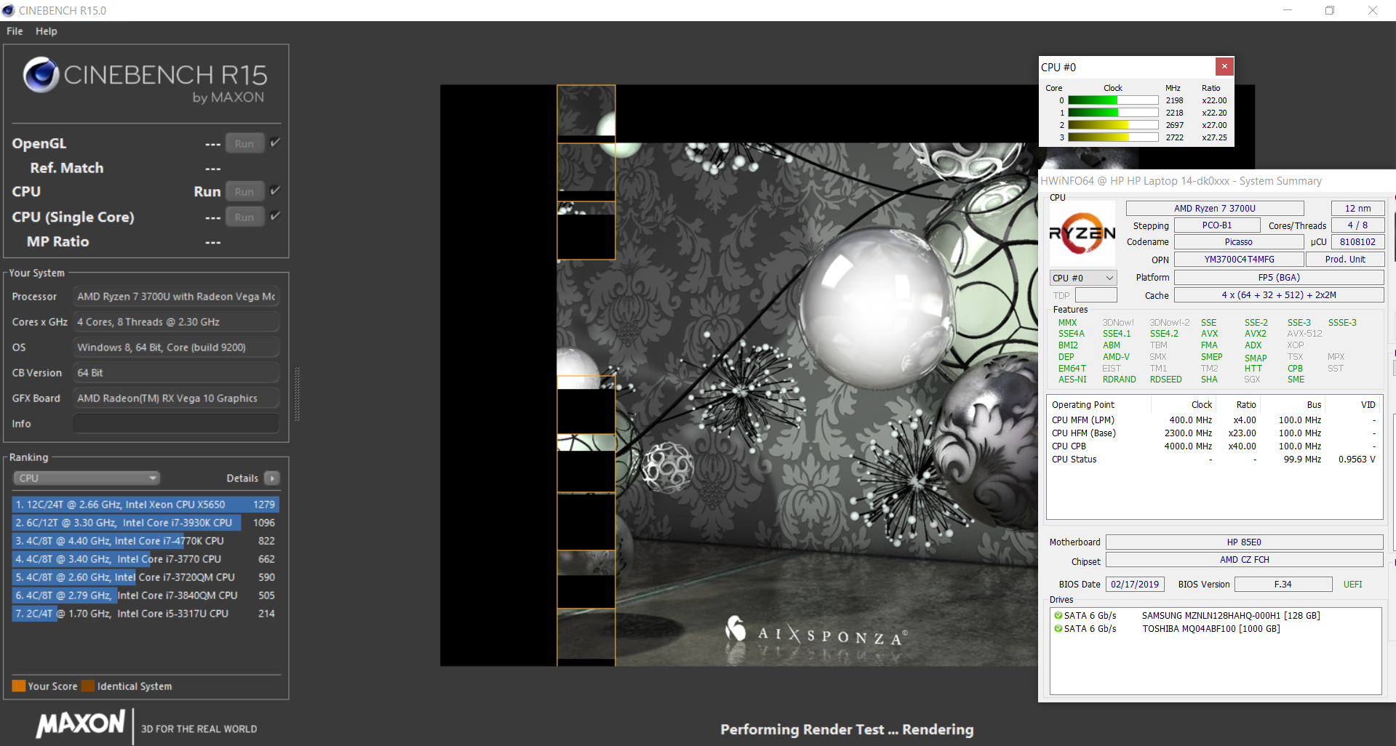Open the Ranking CPU dropdown
1396x746 pixels.
pyautogui.click(x=87, y=478)
